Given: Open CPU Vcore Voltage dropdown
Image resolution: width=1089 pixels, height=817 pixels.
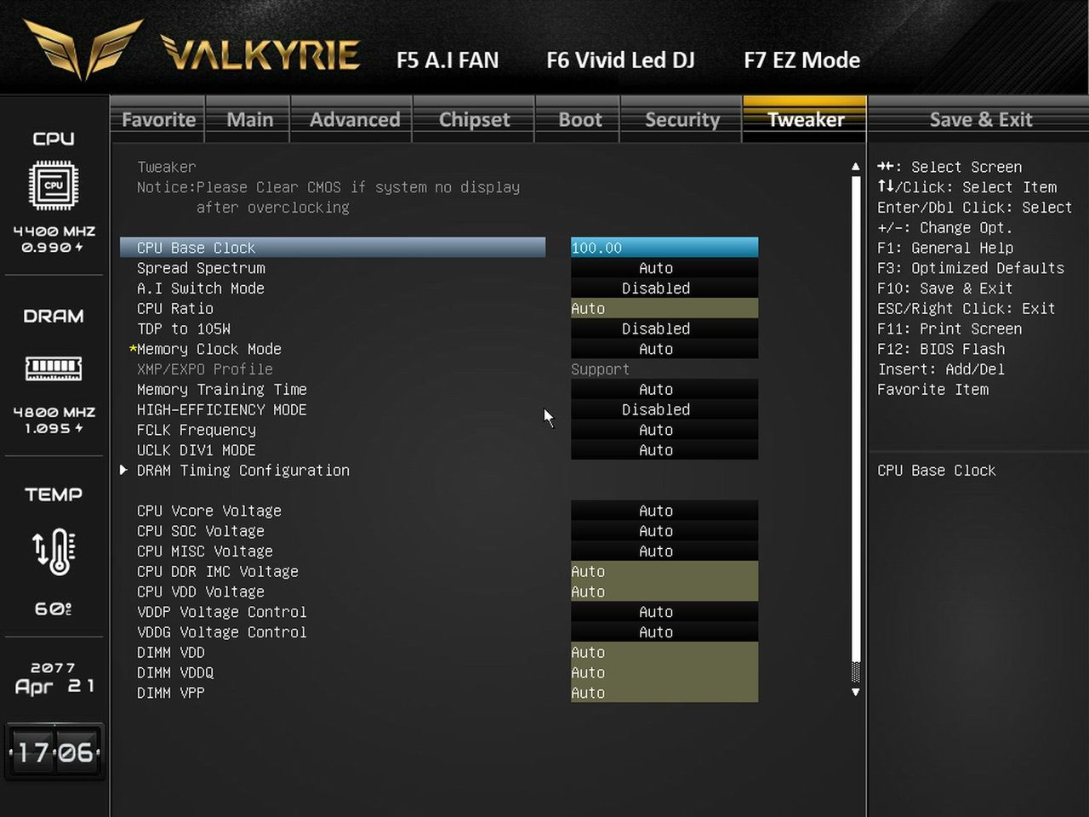Looking at the screenshot, I should [664, 511].
